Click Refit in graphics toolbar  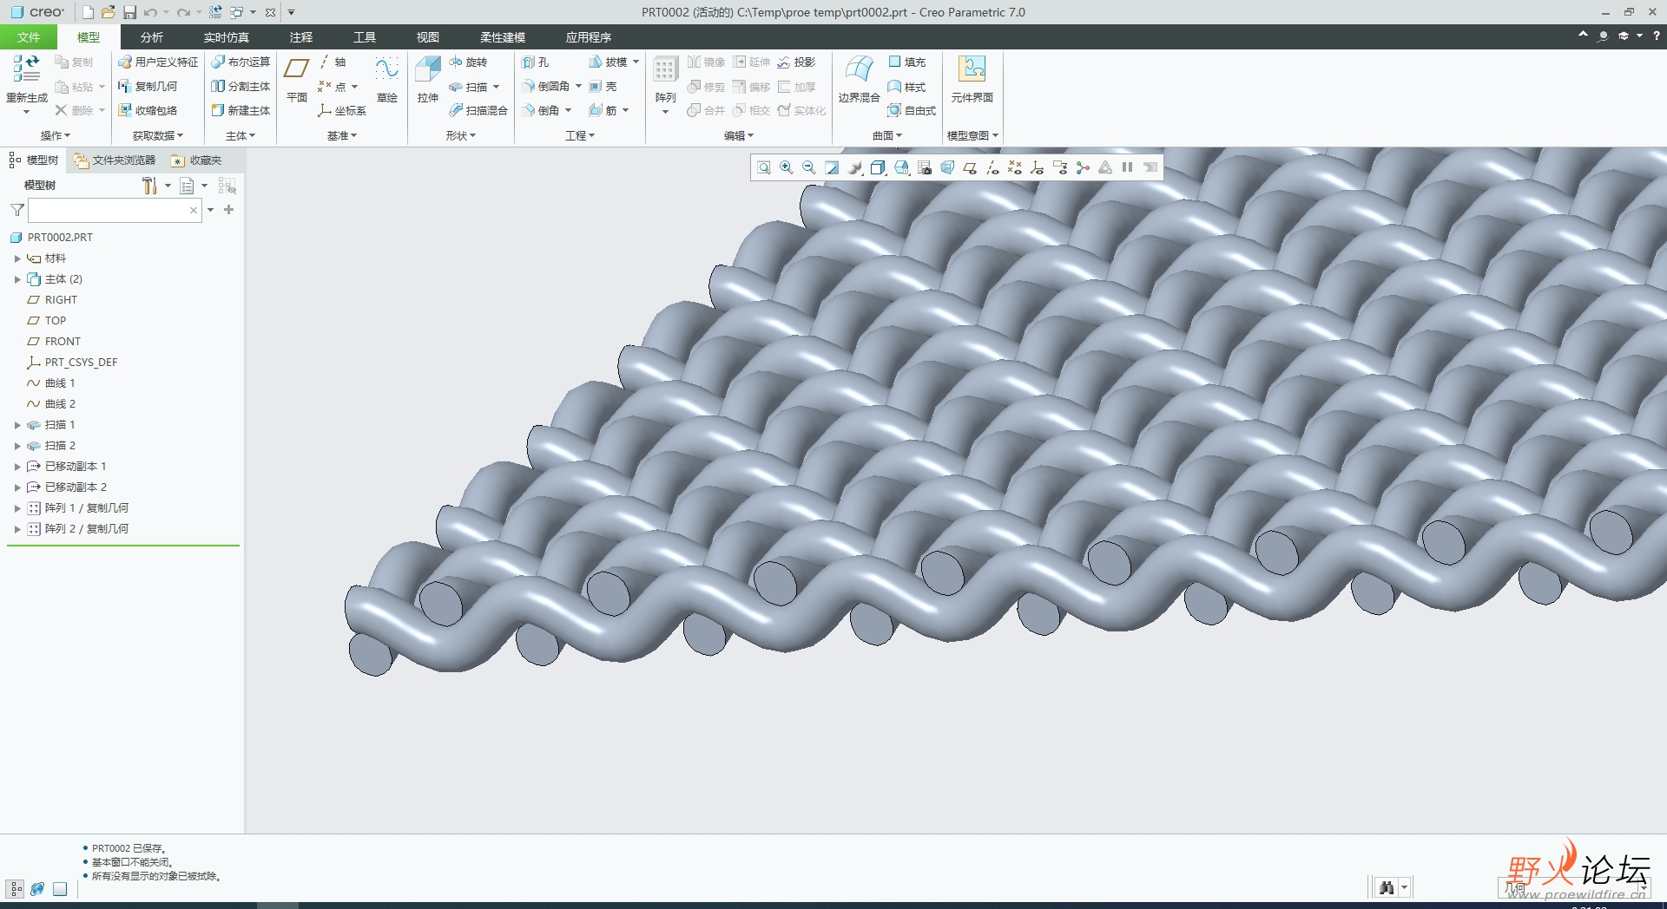[764, 167]
